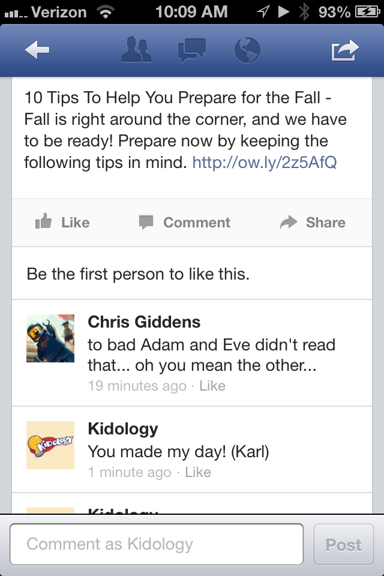Image resolution: width=384 pixels, height=576 pixels.
Task: Open Chris Giddens' profile name
Action: 144,322
